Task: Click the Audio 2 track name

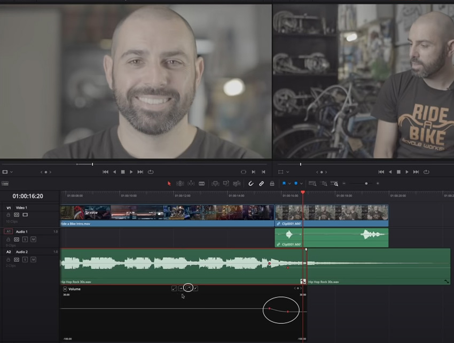Action: click(22, 252)
